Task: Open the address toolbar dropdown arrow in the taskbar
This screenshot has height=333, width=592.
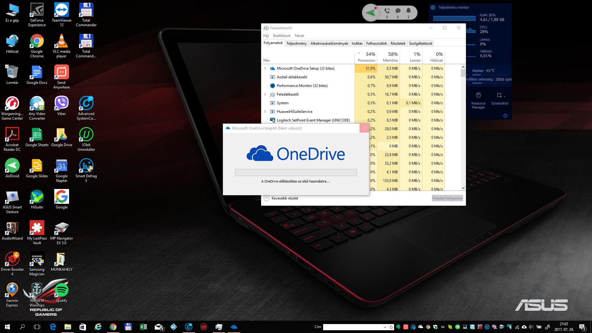Action: pos(385,327)
